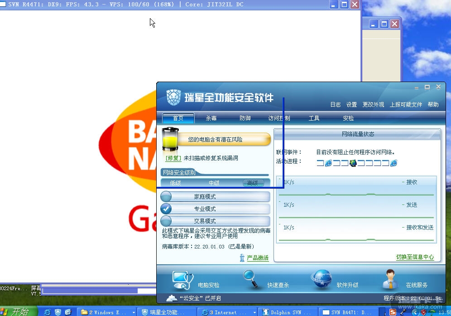Switch to the 防御 tab
451x316 pixels.
point(245,118)
